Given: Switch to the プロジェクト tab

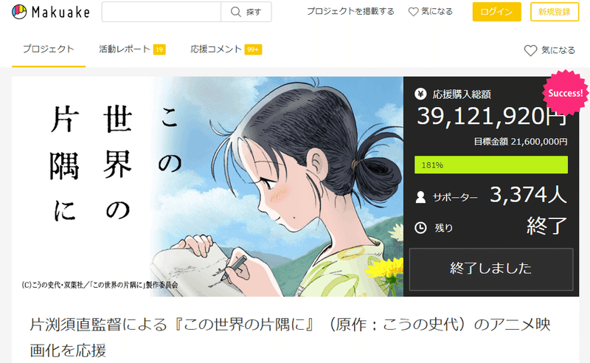Looking at the screenshot, I should pyautogui.click(x=49, y=49).
